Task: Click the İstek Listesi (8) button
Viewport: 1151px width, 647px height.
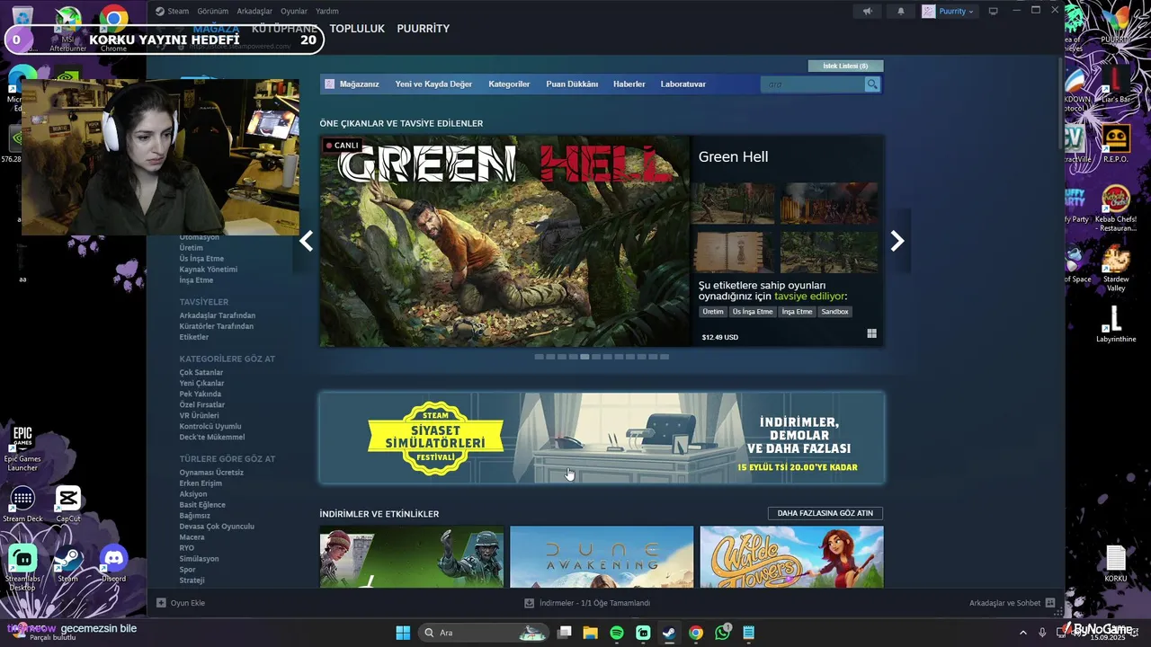Action: [845, 66]
